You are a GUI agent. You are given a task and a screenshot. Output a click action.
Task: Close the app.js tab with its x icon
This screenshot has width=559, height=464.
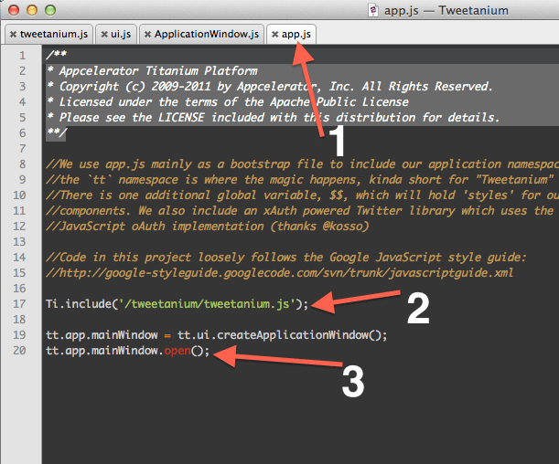[274, 34]
